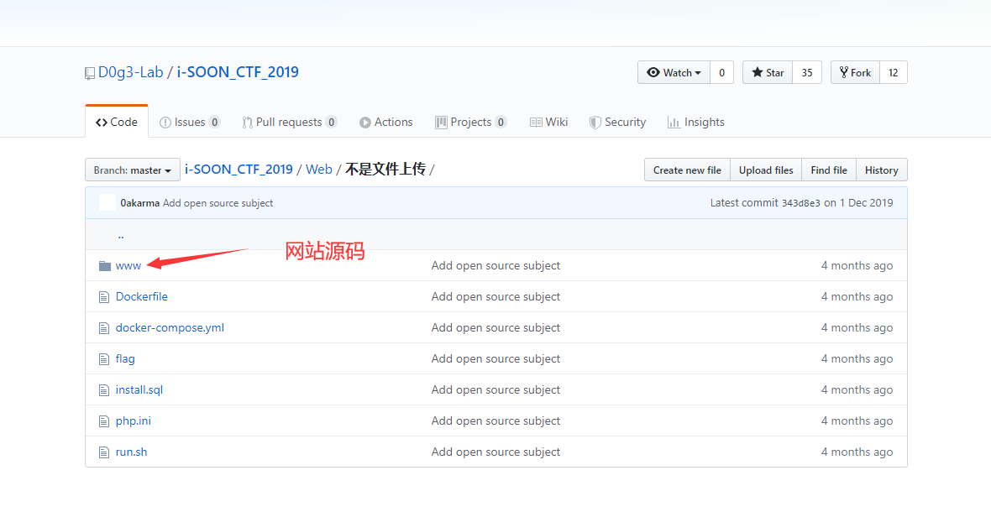The image size is (991, 512).
Task: Open commit author 0akarma's profile
Action: [139, 202]
